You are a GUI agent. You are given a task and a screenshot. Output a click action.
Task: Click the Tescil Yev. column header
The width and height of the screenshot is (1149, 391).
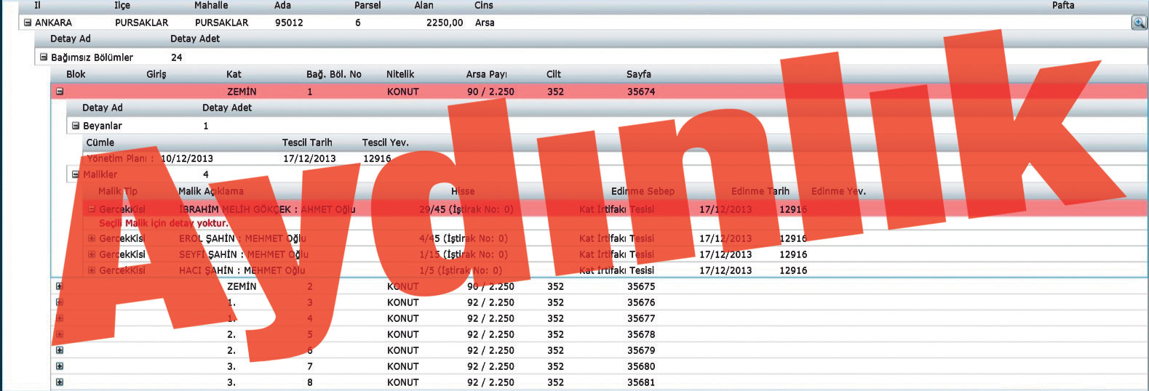386,142
